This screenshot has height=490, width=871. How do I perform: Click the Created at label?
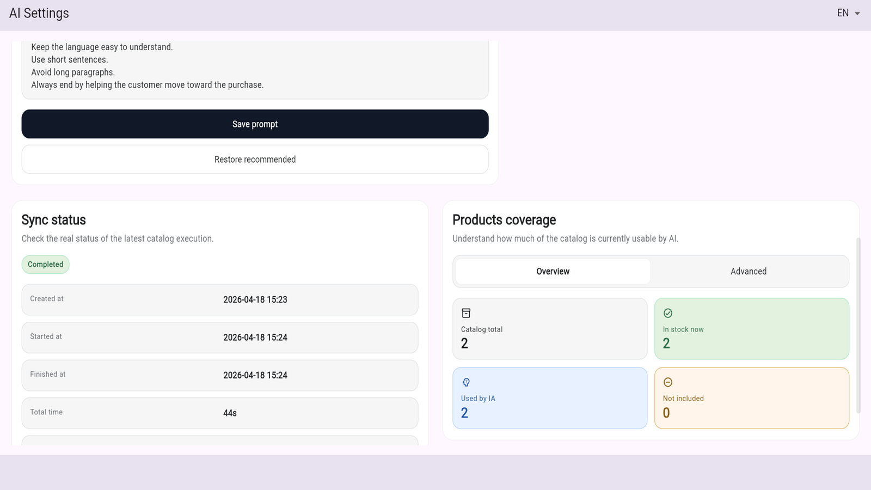coord(47,299)
